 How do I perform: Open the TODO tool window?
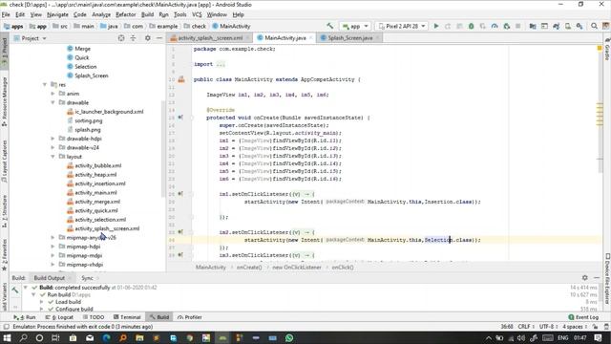coord(94,317)
